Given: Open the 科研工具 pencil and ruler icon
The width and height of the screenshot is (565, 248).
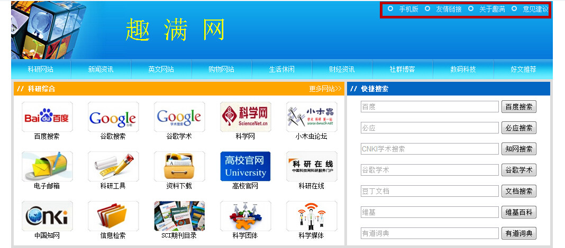Looking at the screenshot, I should [113, 166].
